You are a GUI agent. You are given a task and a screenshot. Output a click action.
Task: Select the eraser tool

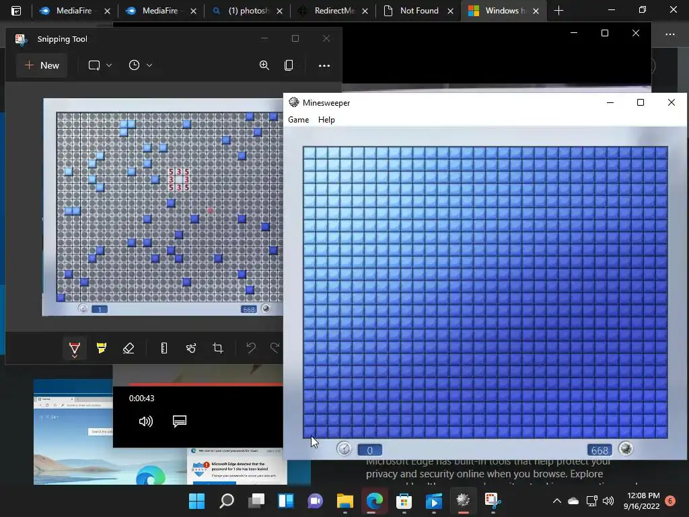(129, 348)
